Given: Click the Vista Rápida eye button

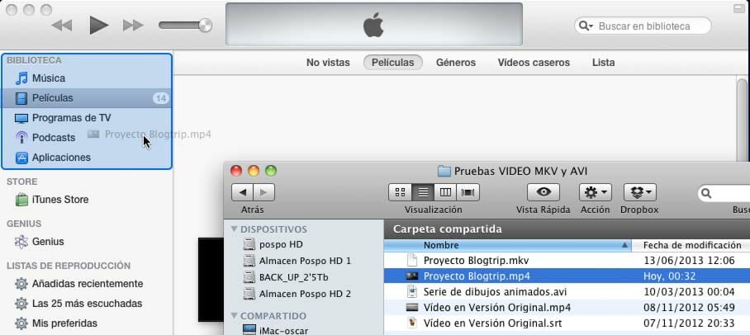Looking at the screenshot, I should click(544, 192).
